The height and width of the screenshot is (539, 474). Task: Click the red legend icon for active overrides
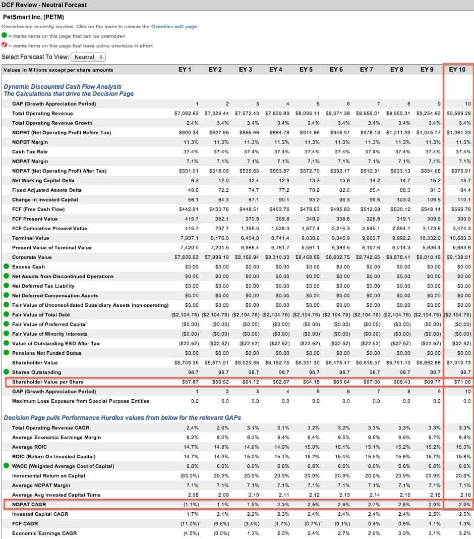5,44
